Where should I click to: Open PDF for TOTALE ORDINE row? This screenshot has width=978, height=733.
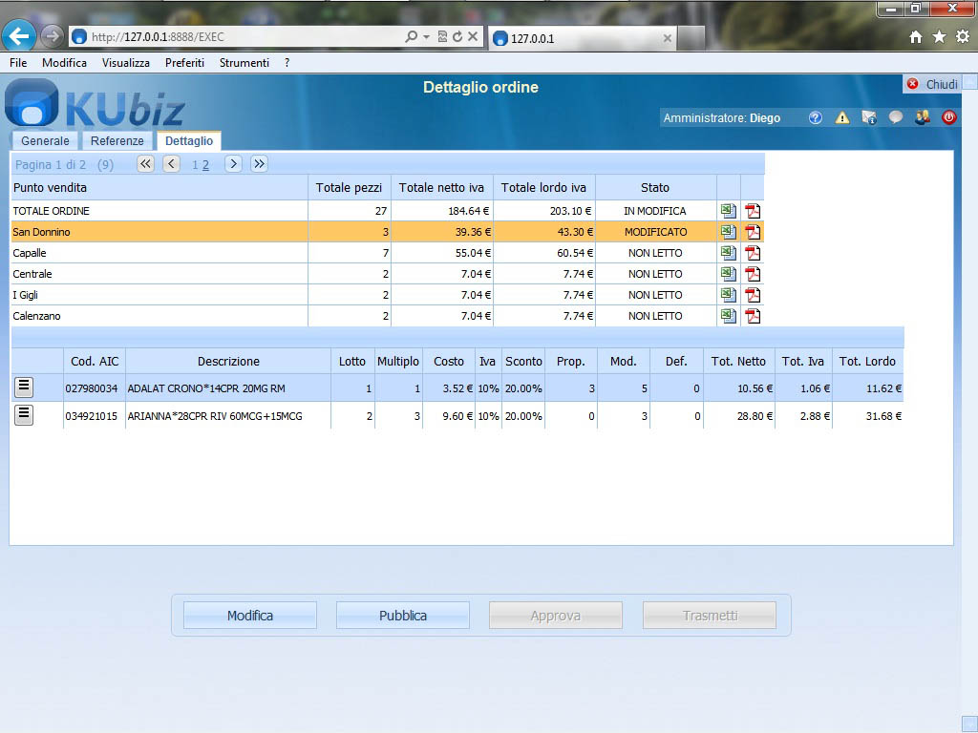(x=753, y=211)
